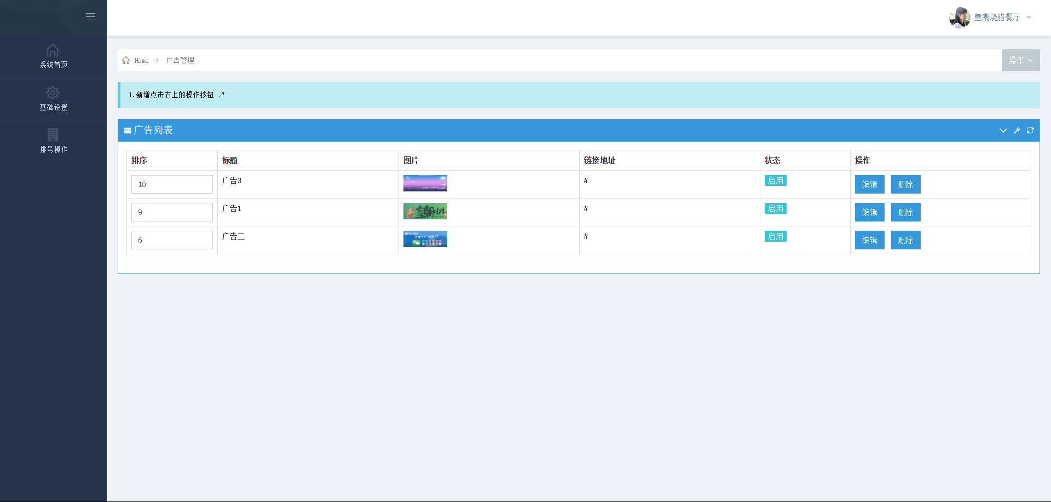Click the # link address of 广告3
Image resolution: width=1051 pixels, height=502 pixels.
(586, 180)
